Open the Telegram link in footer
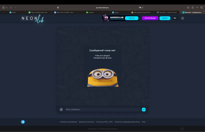Screen dimensions: 205x132 23,122
